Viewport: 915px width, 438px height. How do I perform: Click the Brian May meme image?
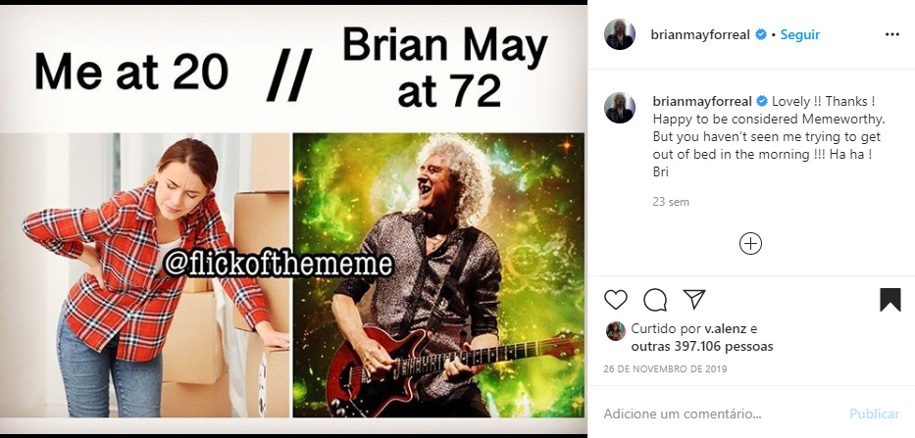pos(293,219)
